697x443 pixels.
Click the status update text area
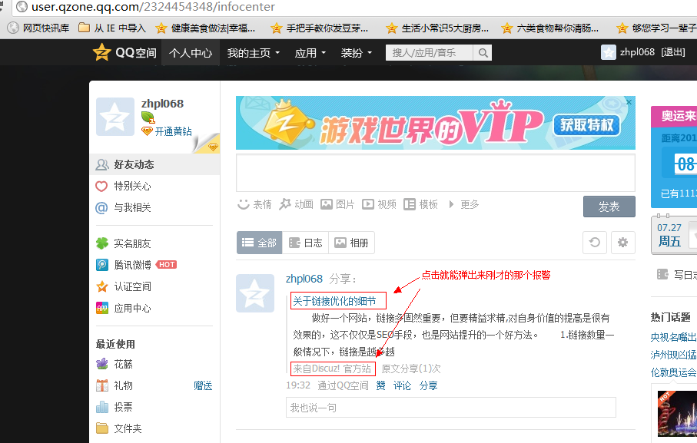pyautogui.click(x=435, y=173)
